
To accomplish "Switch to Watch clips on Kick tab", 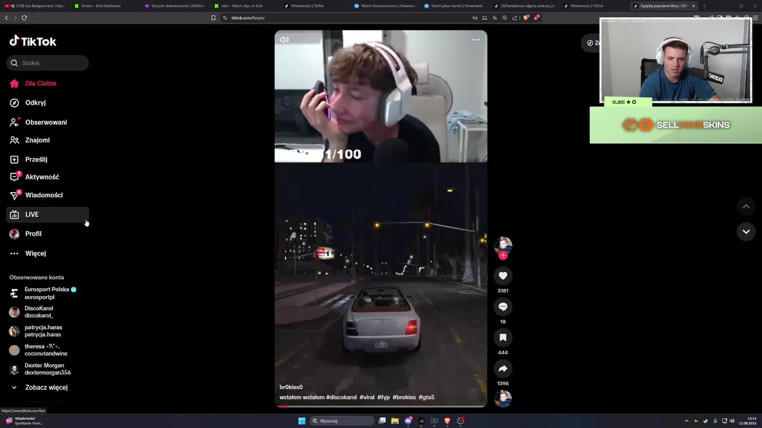I will 243,6.
